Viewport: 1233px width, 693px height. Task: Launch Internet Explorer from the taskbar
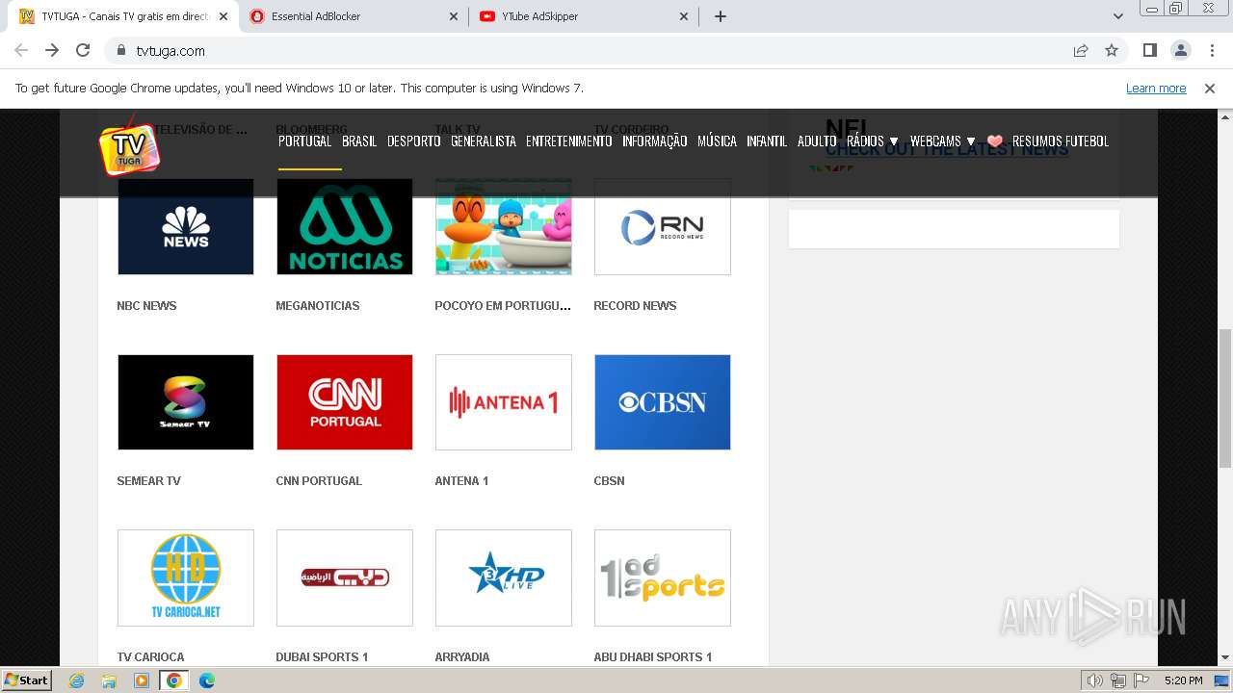[76, 680]
